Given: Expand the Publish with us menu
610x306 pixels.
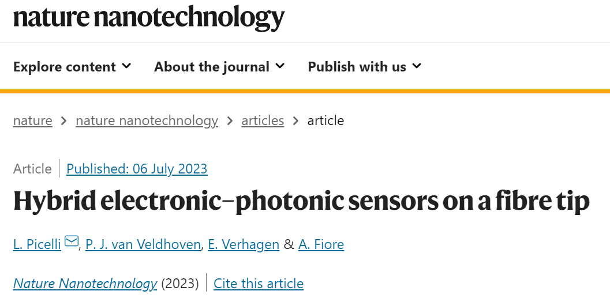Looking at the screenshot, I should point(365,67).
